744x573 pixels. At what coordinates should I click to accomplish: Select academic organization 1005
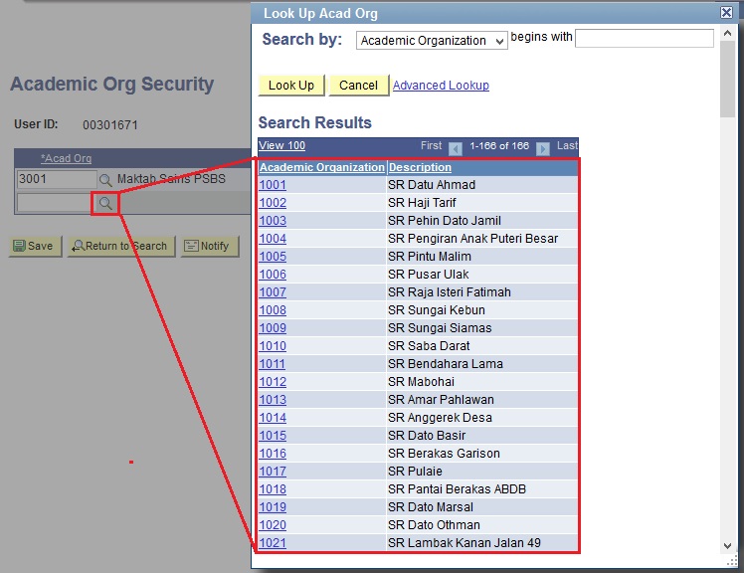tap(273, 257)
